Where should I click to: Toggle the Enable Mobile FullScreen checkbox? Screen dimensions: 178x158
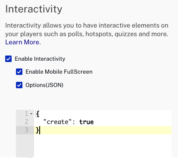point(19,72)
